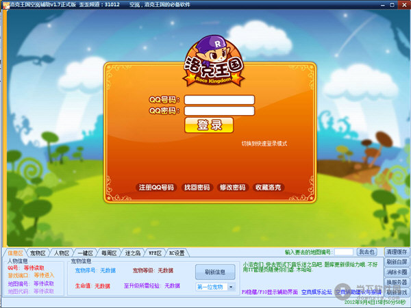Image resolution: width=411 pixels, height=308 pixels.
Task: Click 清理缓存 clear cache button
Action: tap(396, 252)
